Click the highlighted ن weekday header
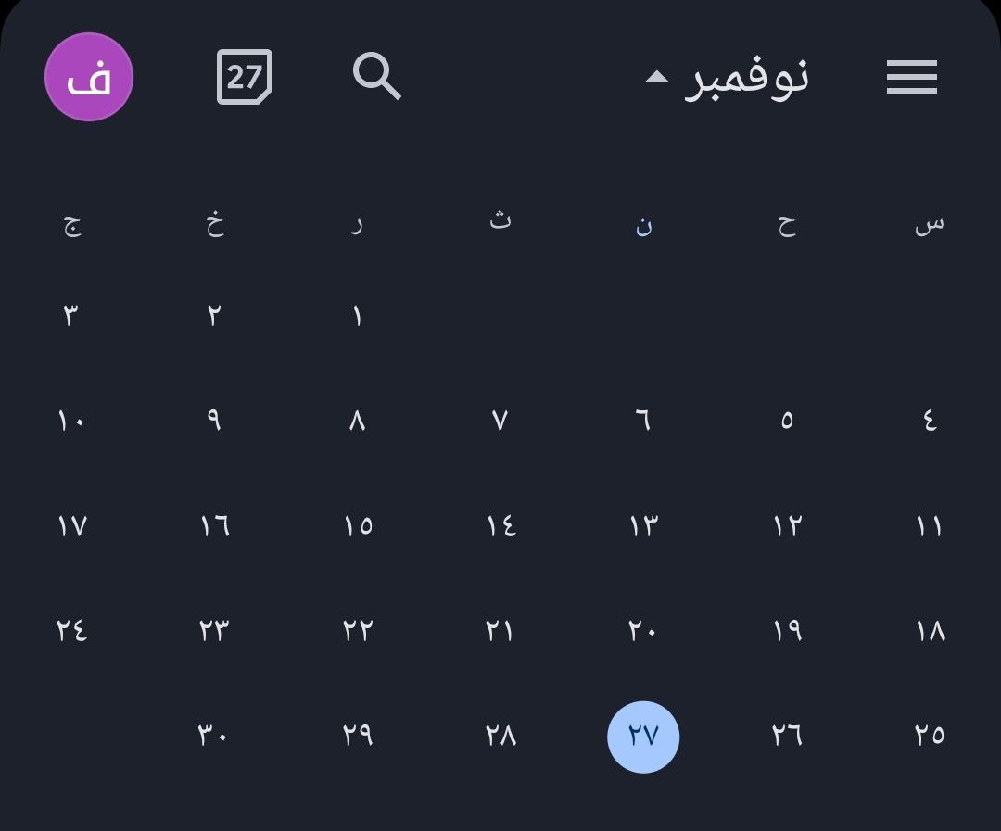Screen dimensions: 1001x831 click(x=643, y=225)
